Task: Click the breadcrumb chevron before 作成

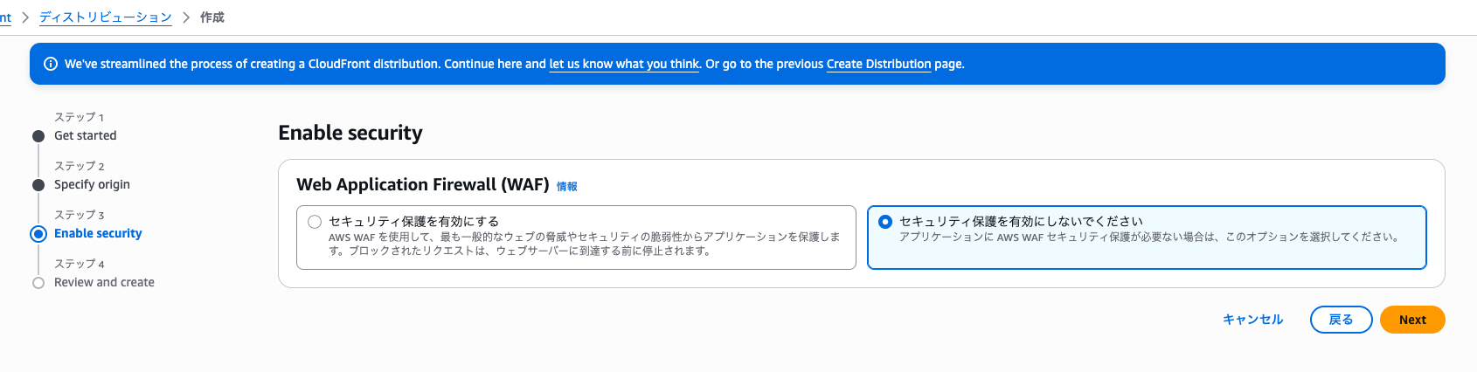Action: tap(186, 17)
